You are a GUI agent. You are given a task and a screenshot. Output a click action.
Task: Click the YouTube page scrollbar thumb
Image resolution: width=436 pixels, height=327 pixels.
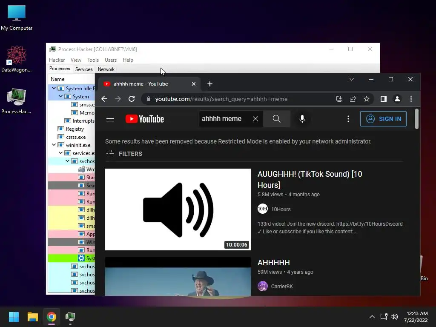tap(416, 119)
